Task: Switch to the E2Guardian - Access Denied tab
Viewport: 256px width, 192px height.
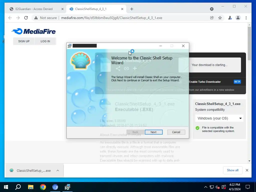Action: [x=34, y=9]
